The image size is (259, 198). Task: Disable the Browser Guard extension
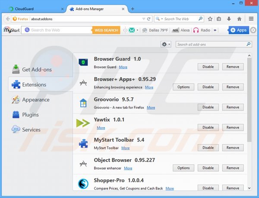tap(208, 67)
